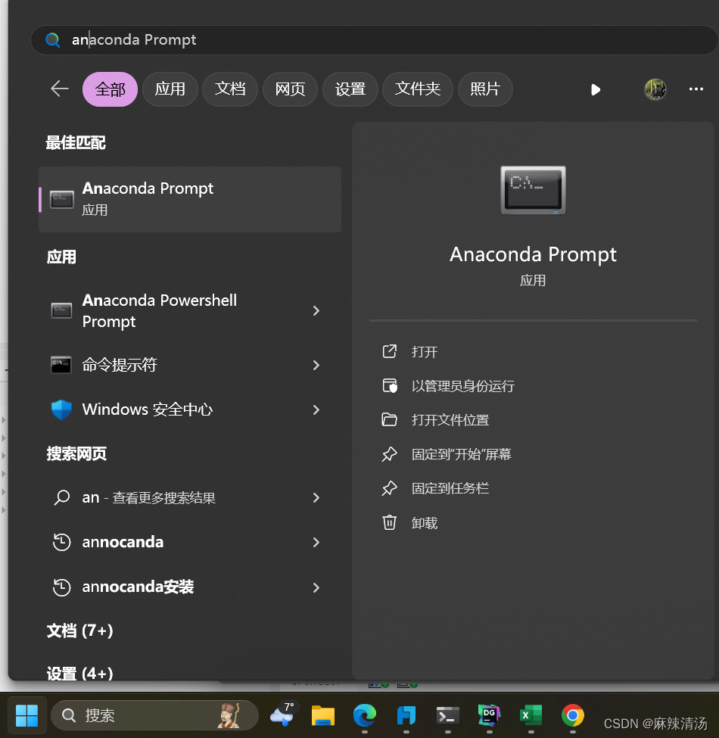Click the Windows Security shield icon
This screenshot has height=738, width=719.
point(61,409)
